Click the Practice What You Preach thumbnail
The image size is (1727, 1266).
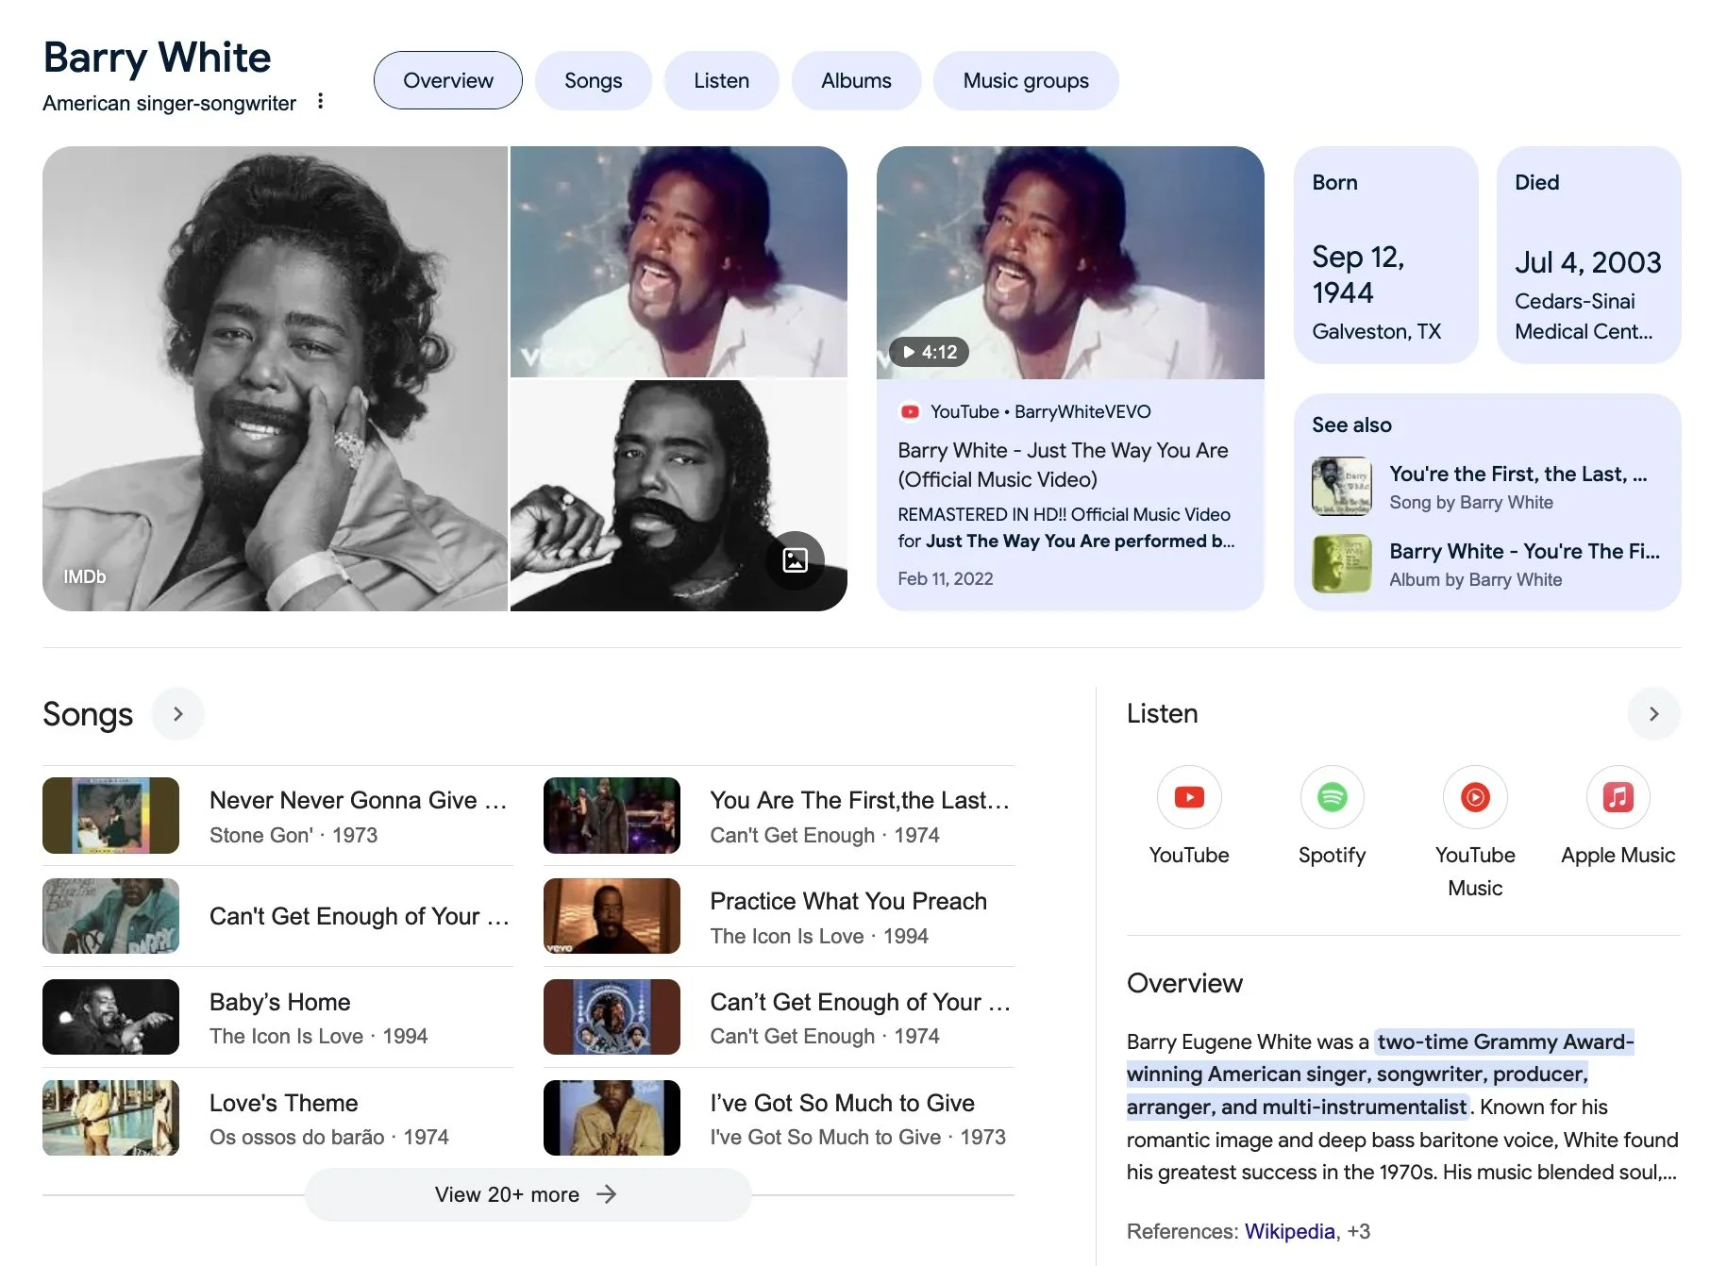point(612,916)
